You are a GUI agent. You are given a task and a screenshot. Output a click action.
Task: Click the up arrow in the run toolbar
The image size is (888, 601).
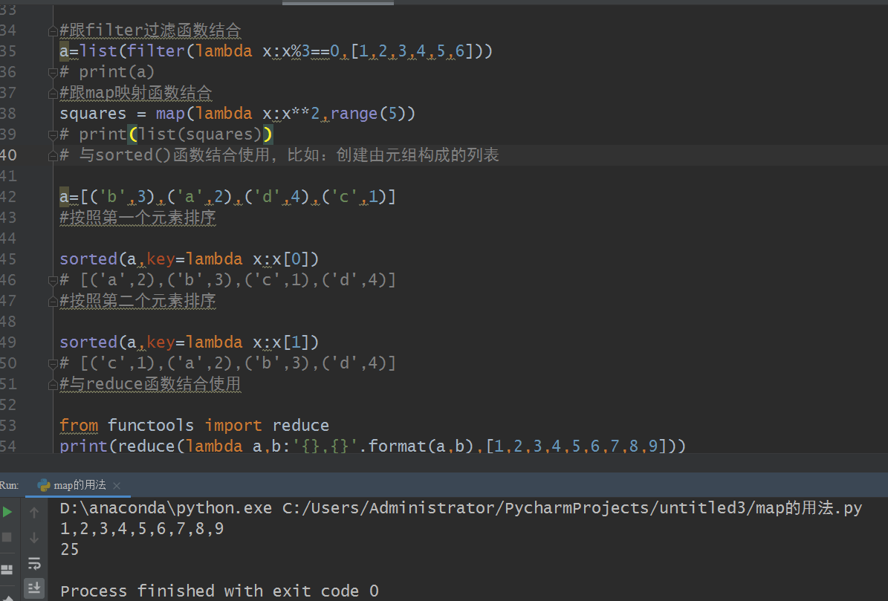click(x=34, y=512)
